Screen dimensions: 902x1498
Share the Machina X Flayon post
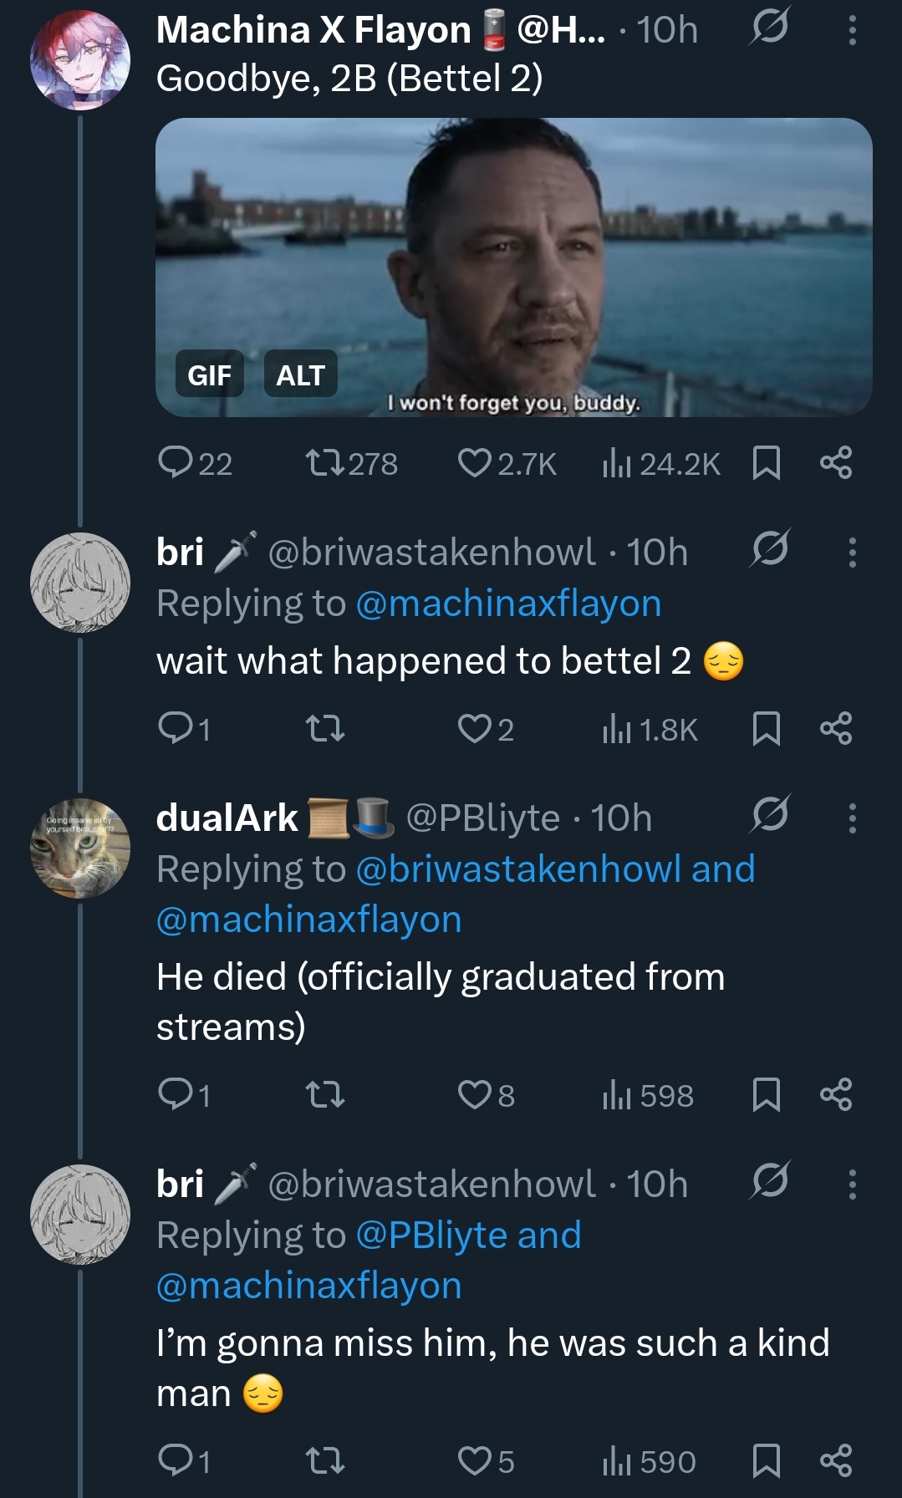[x=836, y=463]
